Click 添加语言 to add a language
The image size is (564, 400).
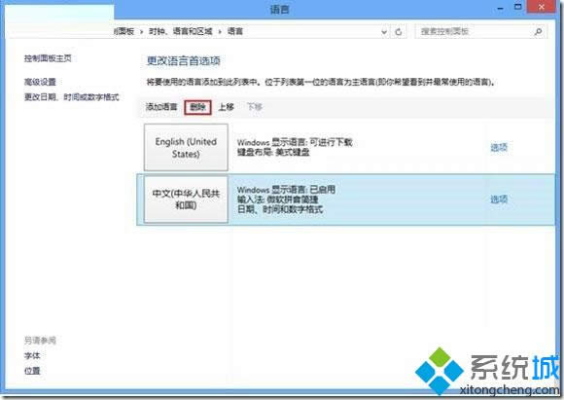point(161,107)
